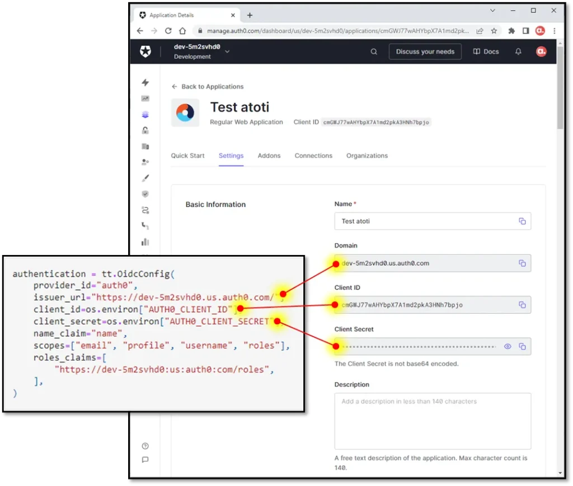The width and height of the screenshot is (573, 486).
Task: Open a new browser tab
Action: coord(250,15)
